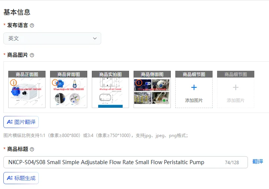
Task: Click the 基本信息 section heading
Action: [x=17, y=12]
